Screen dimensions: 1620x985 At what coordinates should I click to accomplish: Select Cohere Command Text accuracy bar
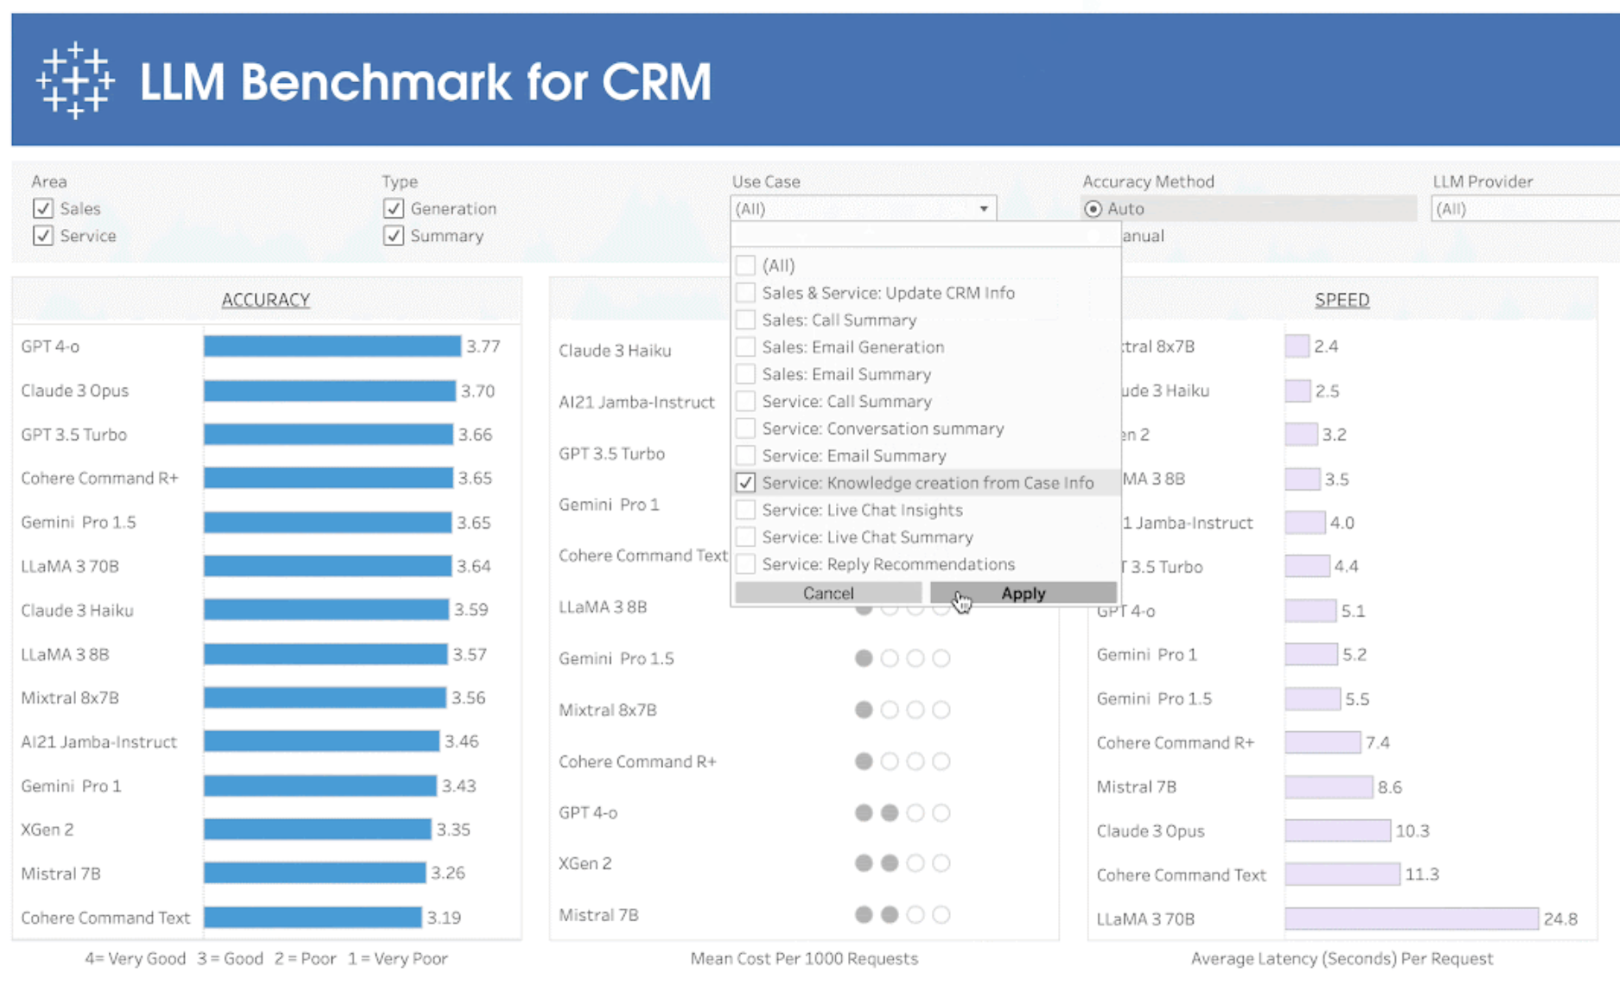pos(313,918)
